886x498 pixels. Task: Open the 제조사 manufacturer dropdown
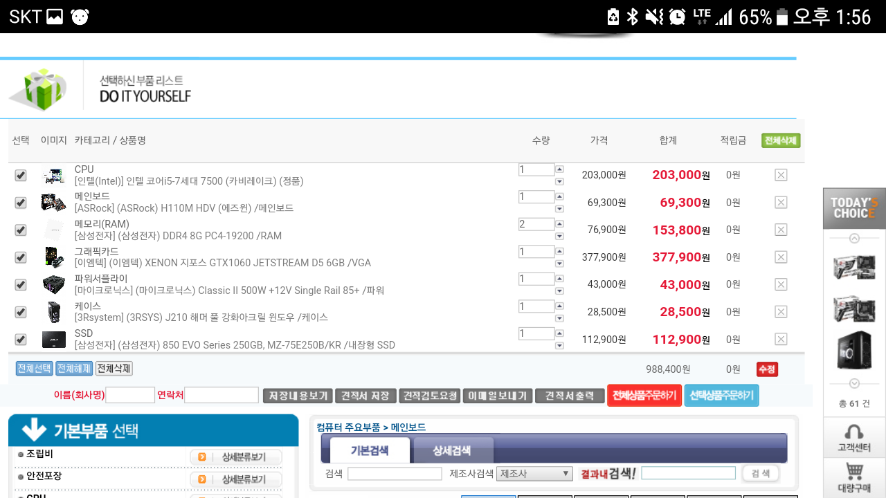534,474
